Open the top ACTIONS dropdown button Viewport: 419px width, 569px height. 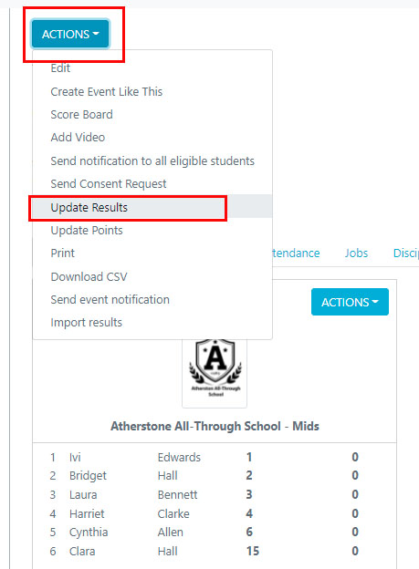point(70,34)
